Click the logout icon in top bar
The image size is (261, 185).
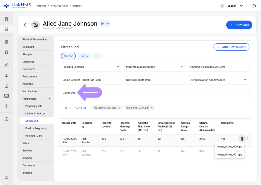[x=254, y=6]
